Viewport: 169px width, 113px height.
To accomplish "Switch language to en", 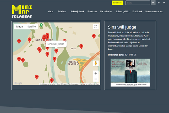I will pos(164,3).
